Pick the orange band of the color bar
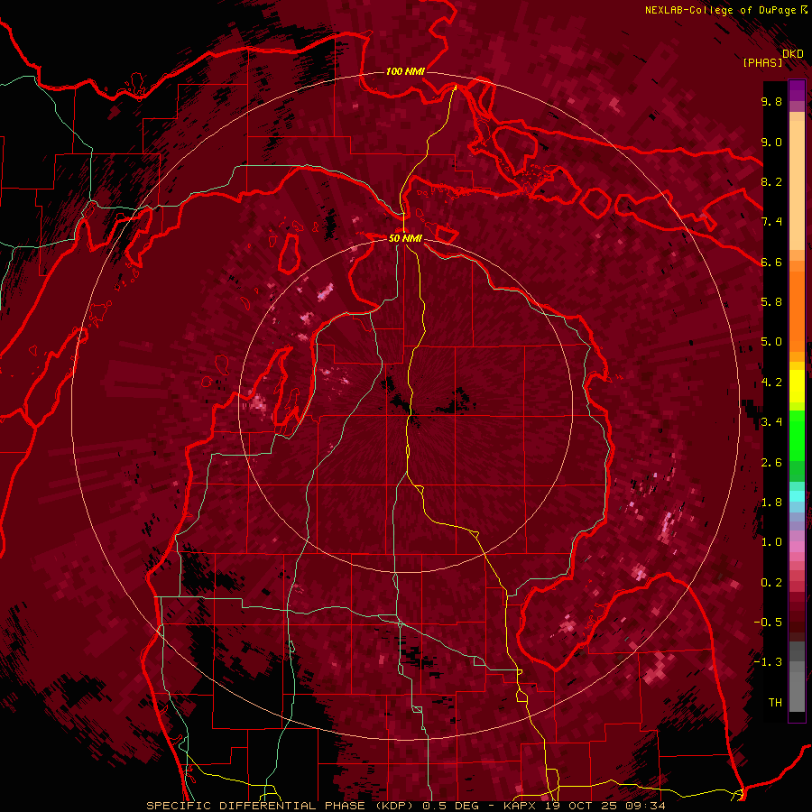 pos(797,310)
